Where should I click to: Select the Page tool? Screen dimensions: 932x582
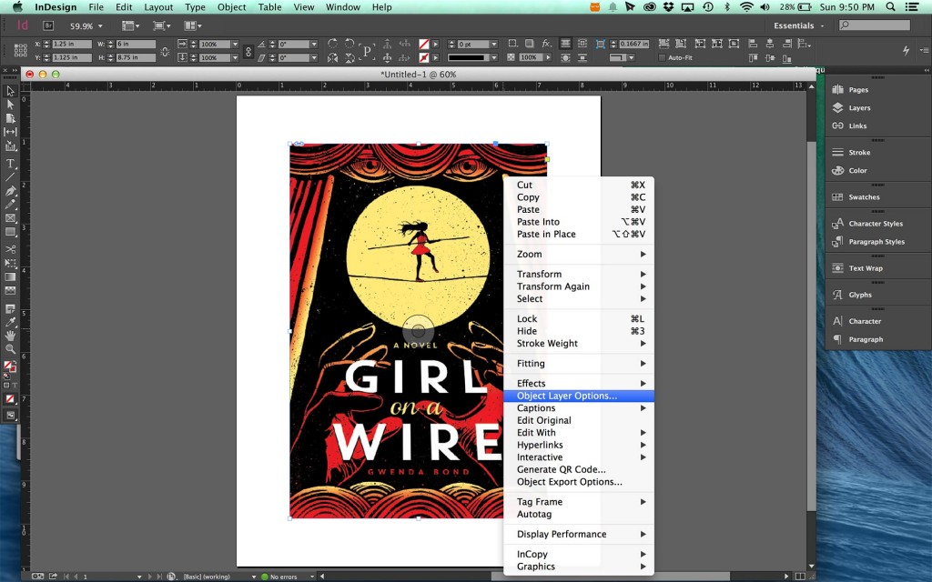(10, 118)
